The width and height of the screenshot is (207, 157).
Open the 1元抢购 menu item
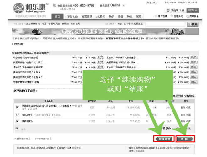(x=101, y=16)
